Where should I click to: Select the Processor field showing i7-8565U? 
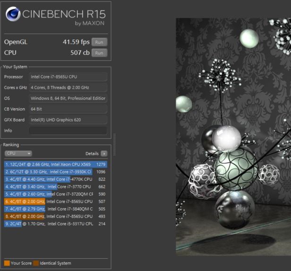68,76
